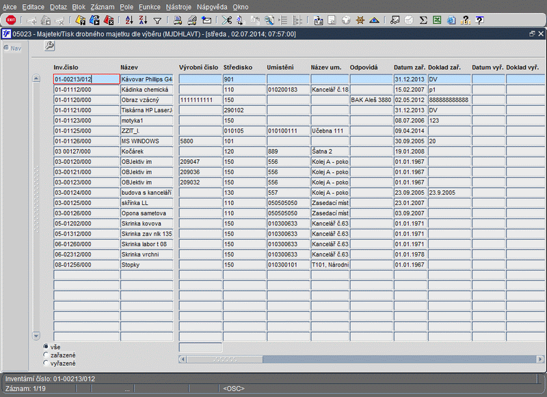The width and height of the screenshot is (547, 397).
Task: Select the 'zařazené' radio option
Action: coord(46,355)
